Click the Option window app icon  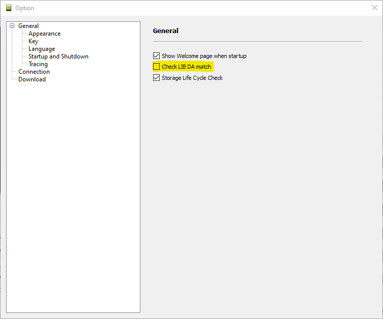[x=9, y=8]
